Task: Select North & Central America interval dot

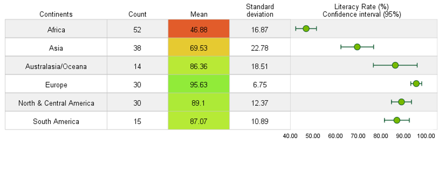Action: click(x=401, y=102)
